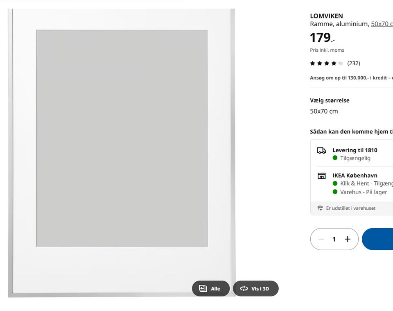Expand 'Vælg størrelse' size selector
Screen dimensions: 393x311
(330, 101)
